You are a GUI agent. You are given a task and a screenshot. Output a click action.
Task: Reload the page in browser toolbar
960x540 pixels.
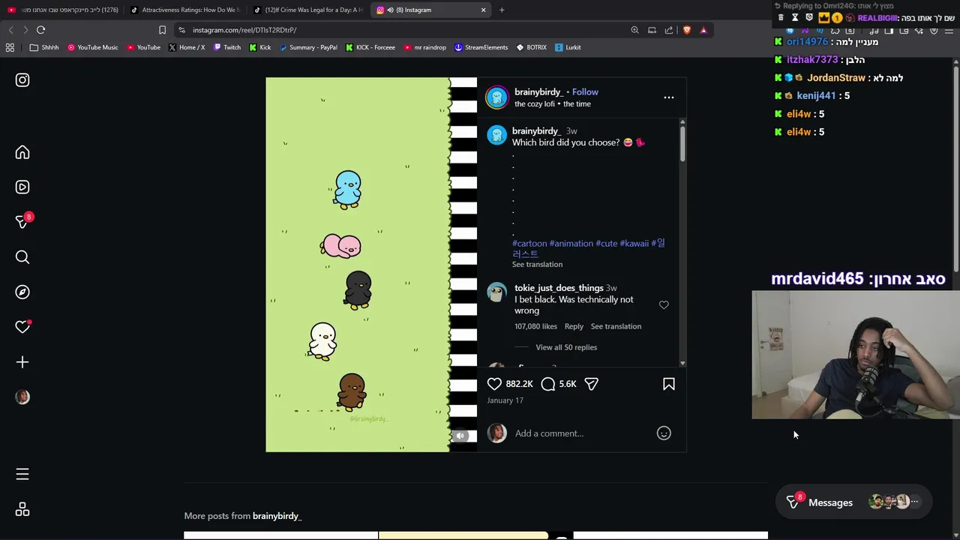tap(40, 30)
